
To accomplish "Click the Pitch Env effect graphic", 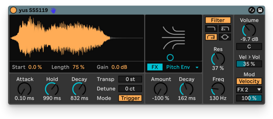I will (x=174, y=38).
